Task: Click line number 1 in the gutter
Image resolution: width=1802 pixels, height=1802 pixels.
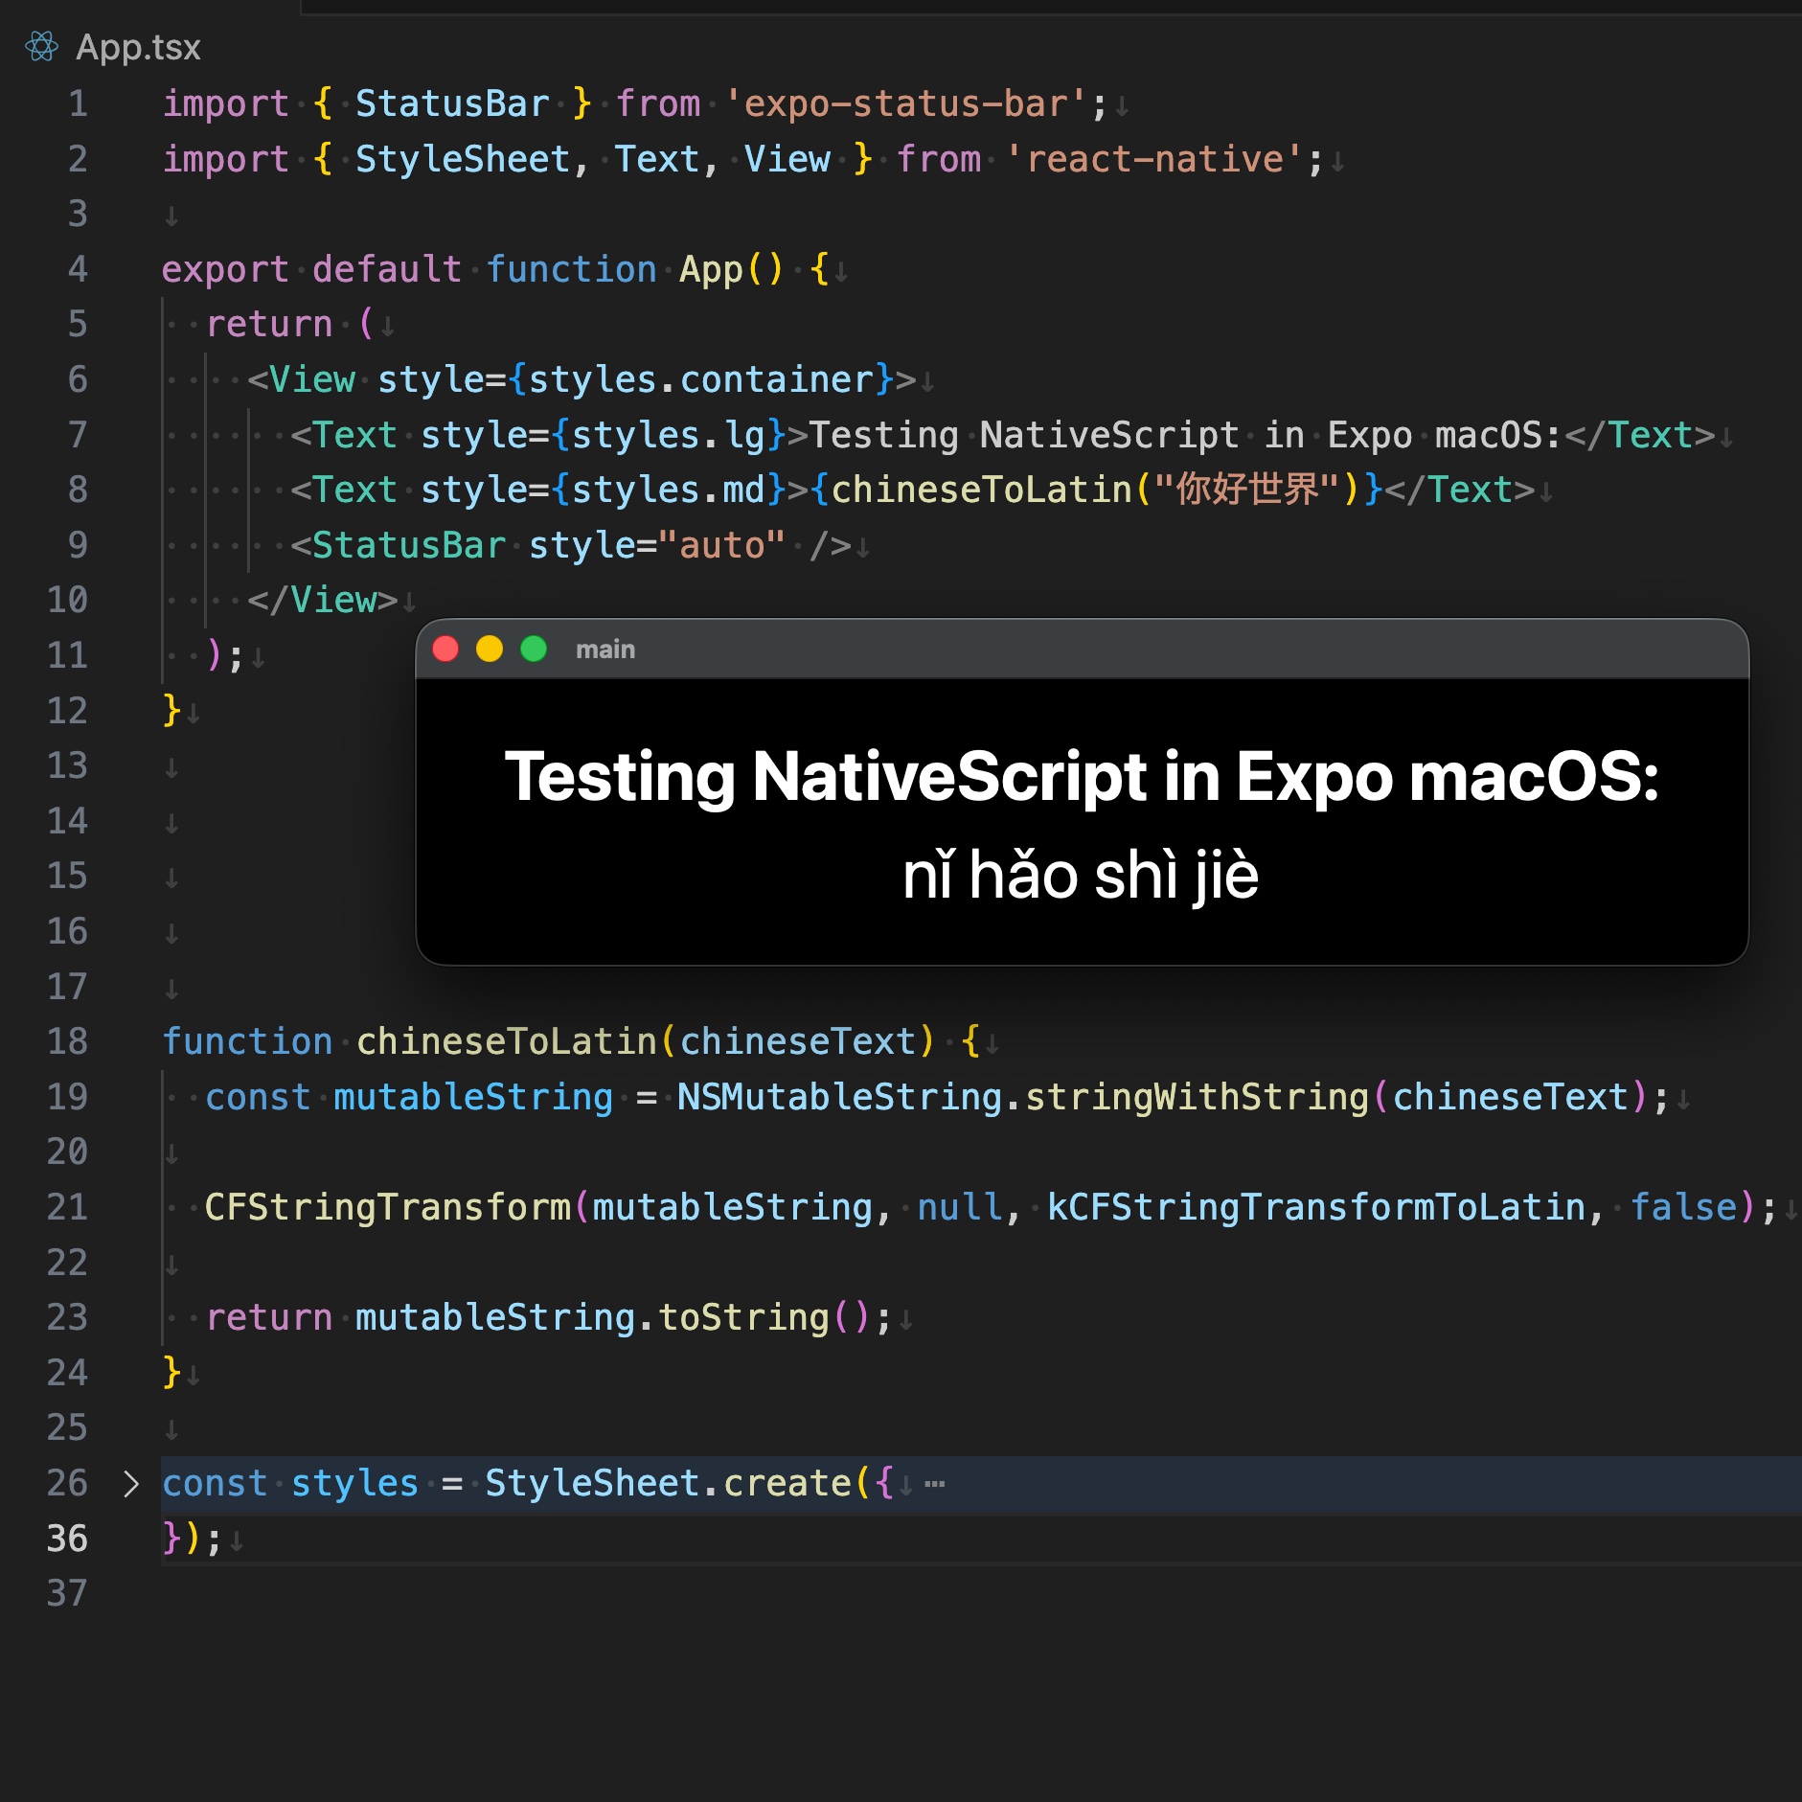Action: tap(78, 103)
